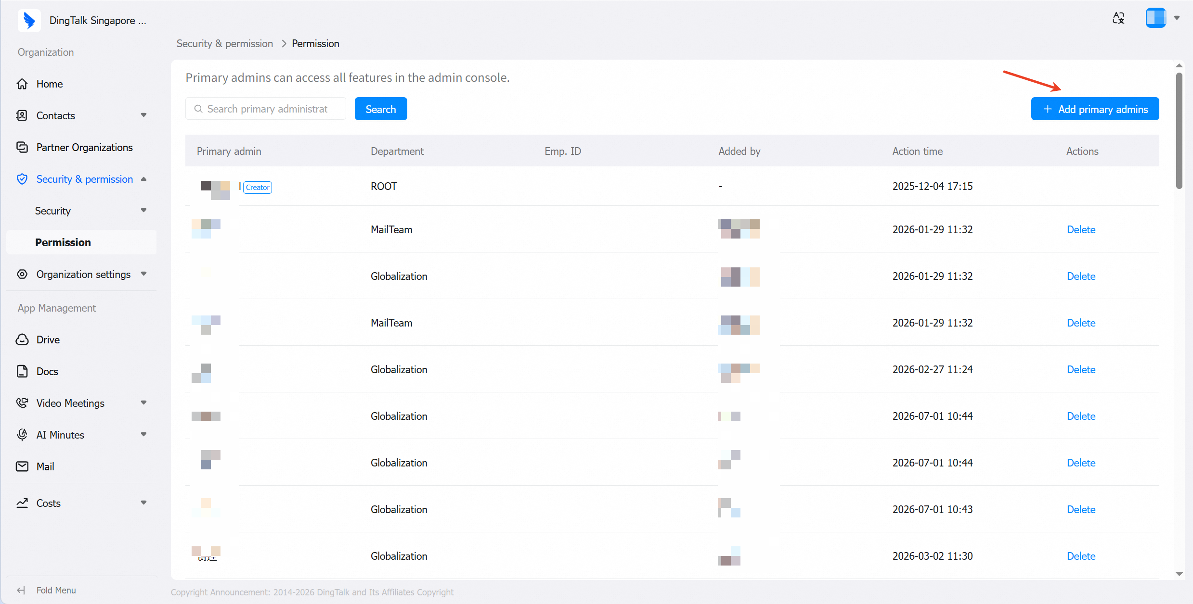
Task: Click the Docs file icon
Action: pyautogui.click(x=22, y=371)
